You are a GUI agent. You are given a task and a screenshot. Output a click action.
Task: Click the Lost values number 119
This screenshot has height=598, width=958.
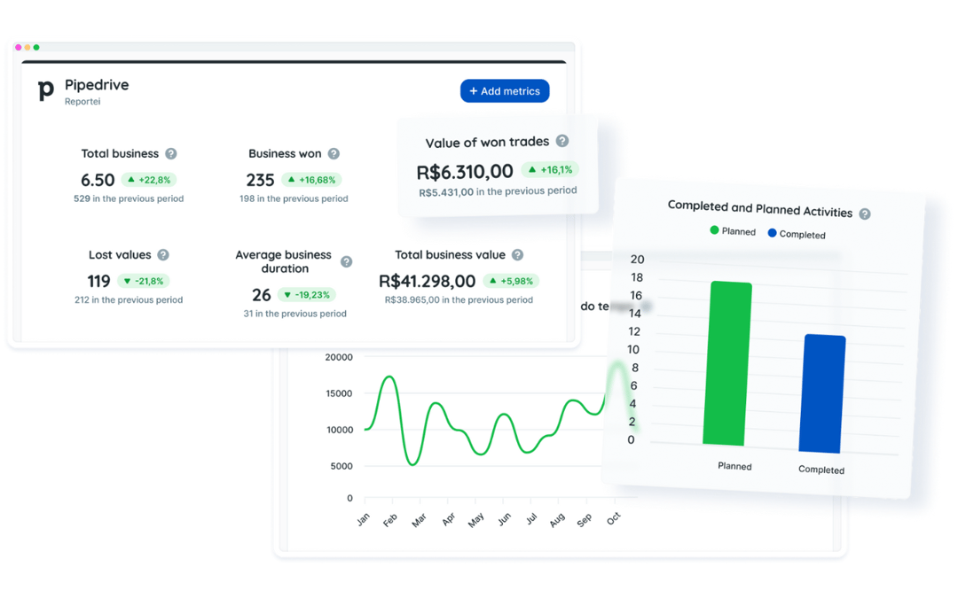point(99,282)
